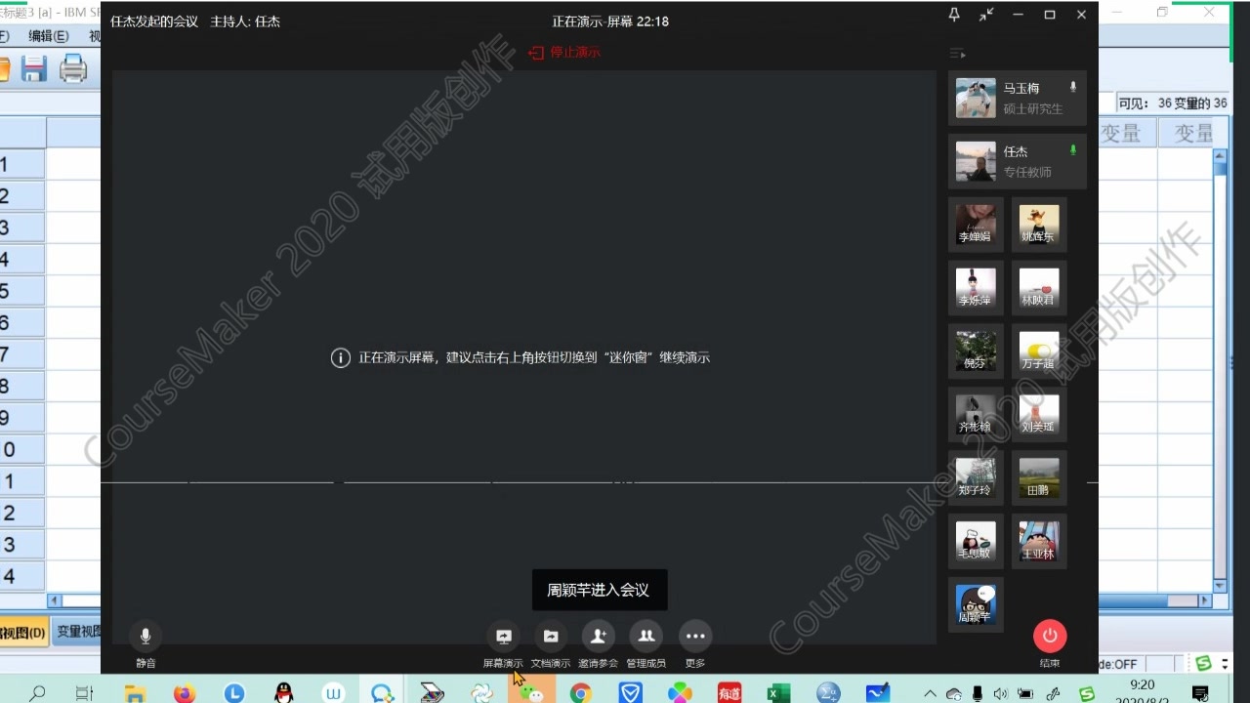
Task: Open File Explorer from taskbar
Action: tap(135, 692)
